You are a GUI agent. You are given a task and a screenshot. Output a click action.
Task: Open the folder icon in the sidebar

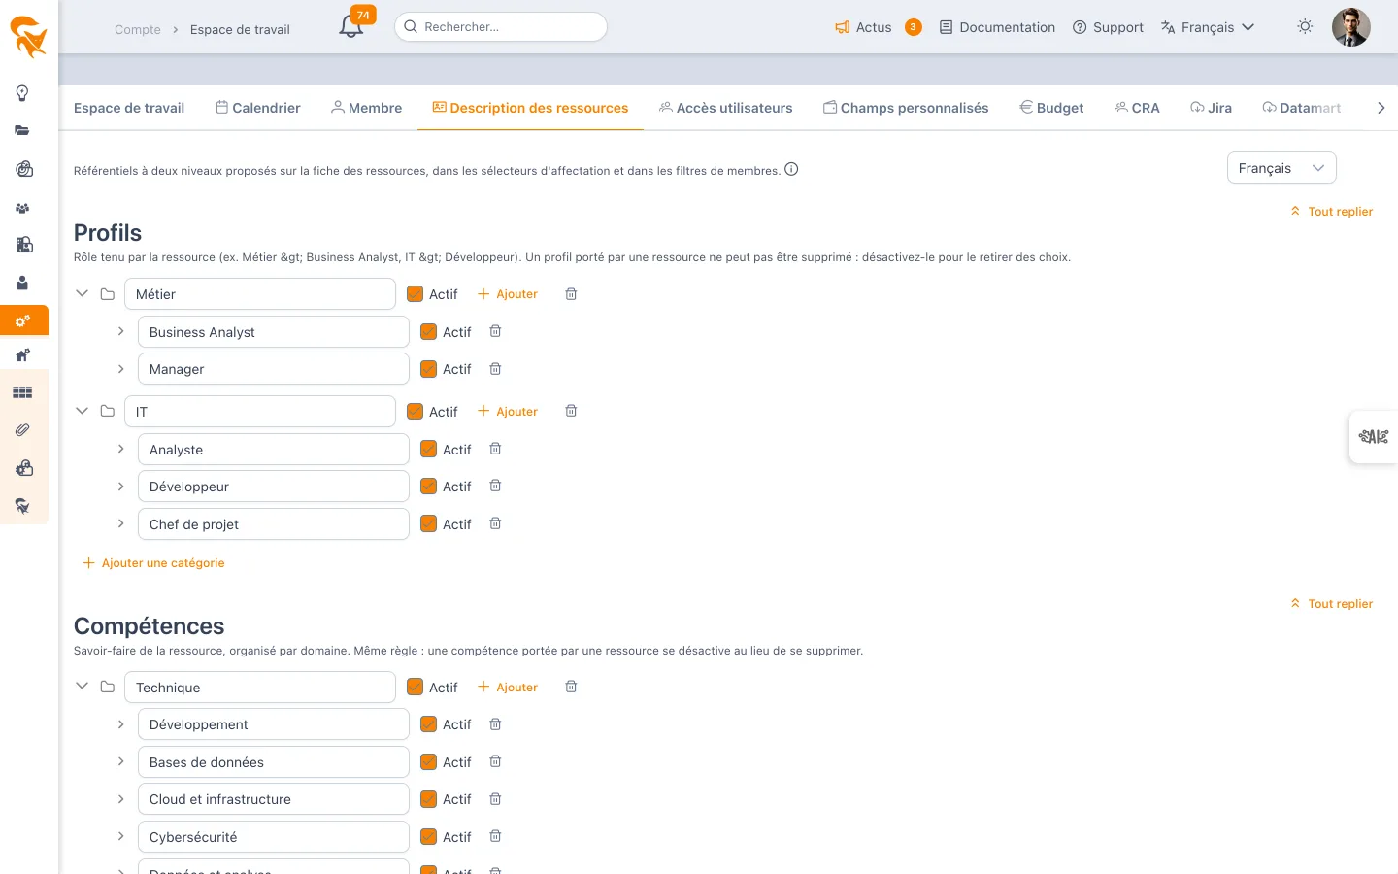coord(22,130)
